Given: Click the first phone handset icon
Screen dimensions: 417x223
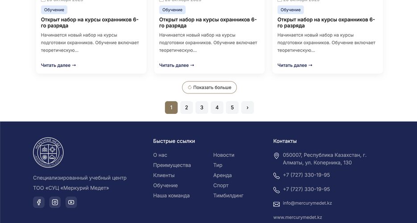Looking at the screenshot, I should tap(277, 176).
